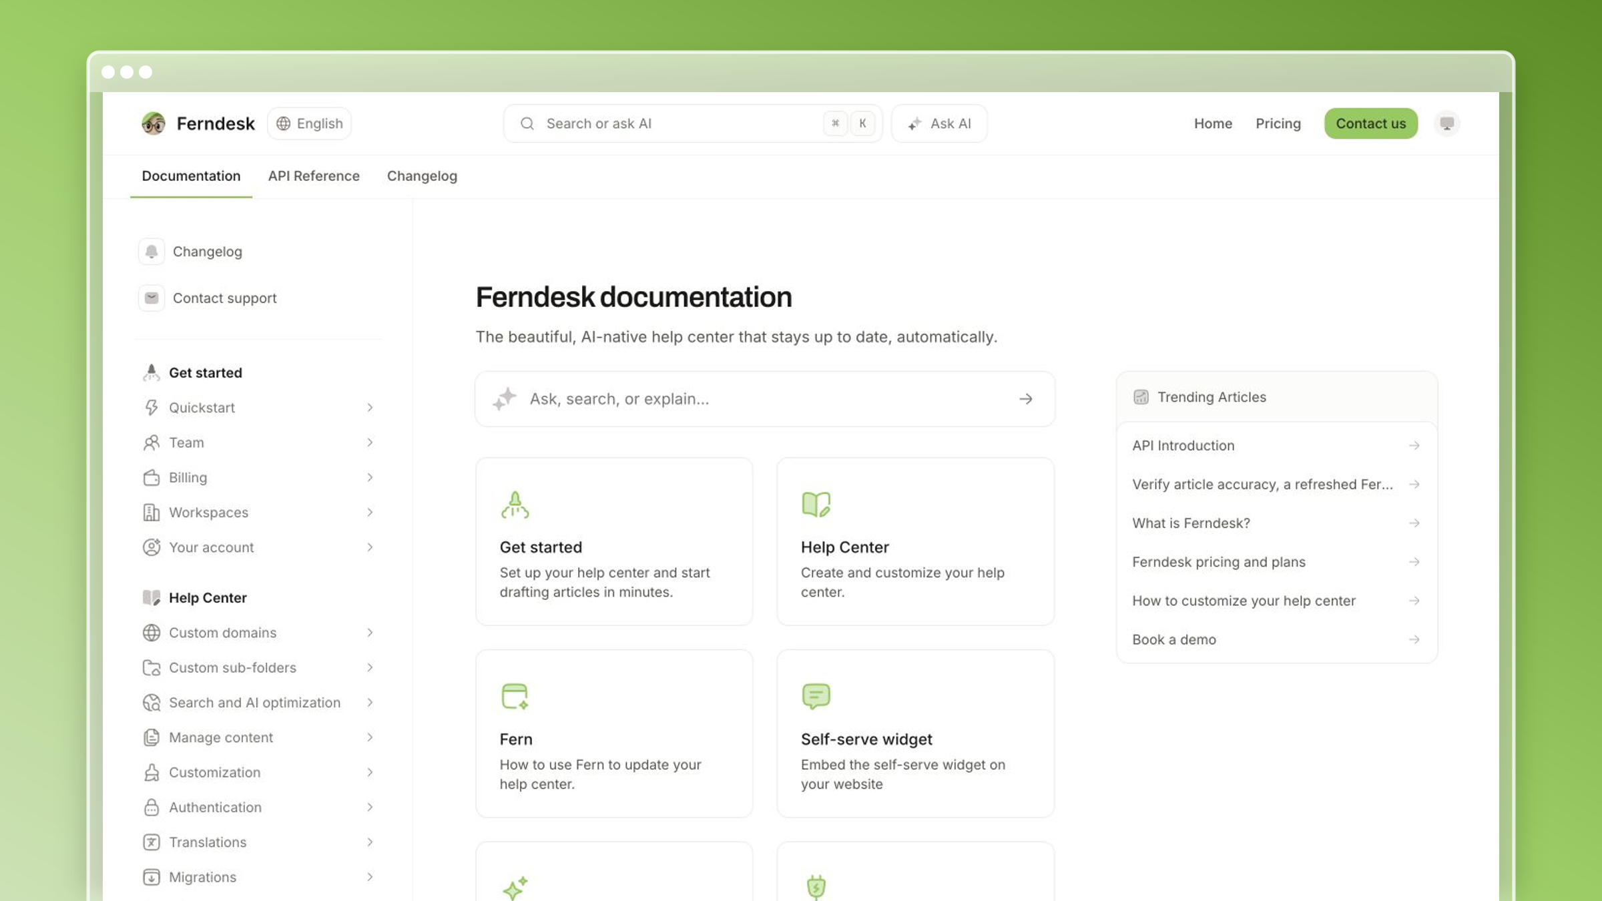Click the folder icon for Custom sub-folders
The height and width of the screenshot is (901, 1602).
(x=152, y=667)
